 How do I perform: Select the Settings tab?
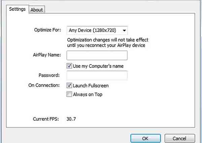(17, 9)
